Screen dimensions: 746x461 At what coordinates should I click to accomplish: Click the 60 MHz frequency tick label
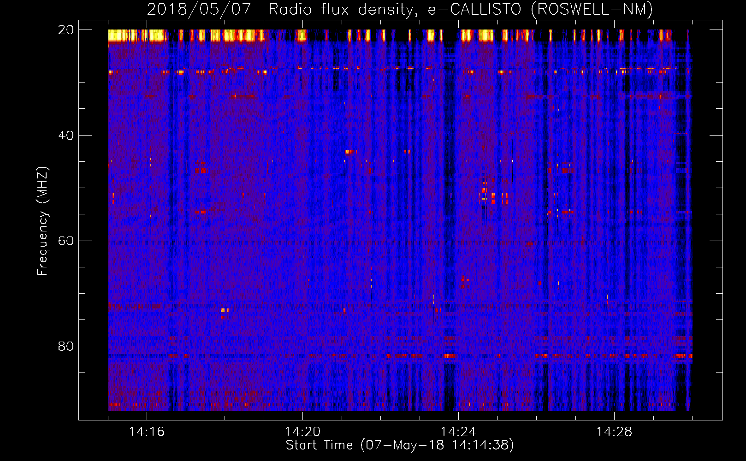(x=66, y=241)
